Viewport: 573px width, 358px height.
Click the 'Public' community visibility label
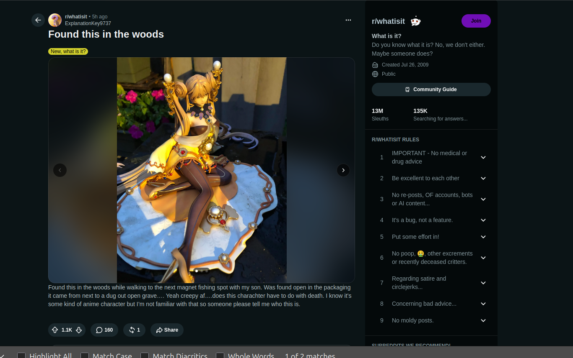pos(389,74)
